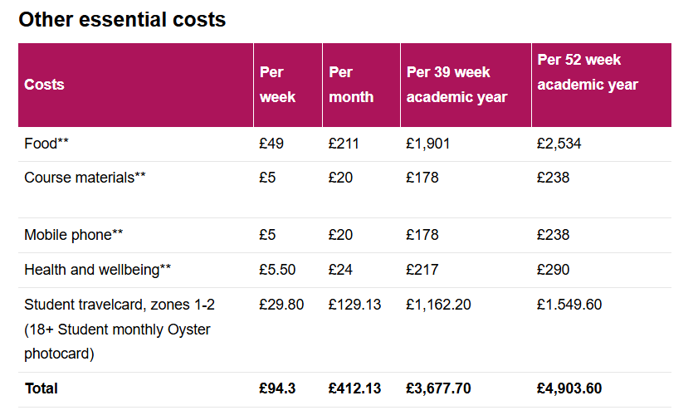Click the 'Course materials**' row label
Screen dimensions: 698x420
[x=85, y=178]
